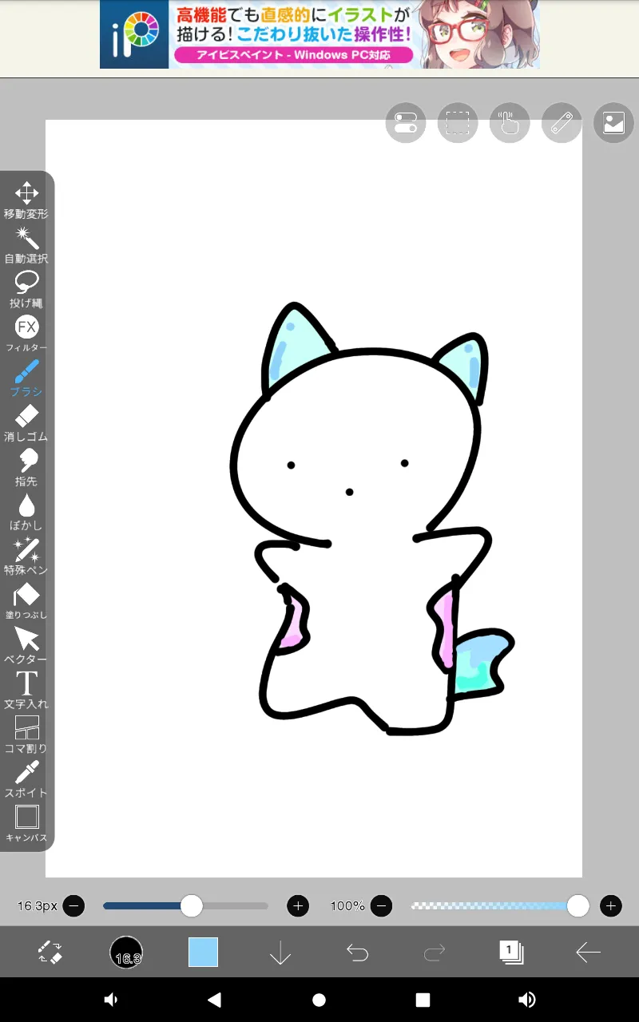The height and width of the screenshot is (1022, 639).
Task: Undo the last stroke
Action: click(357, 952)
